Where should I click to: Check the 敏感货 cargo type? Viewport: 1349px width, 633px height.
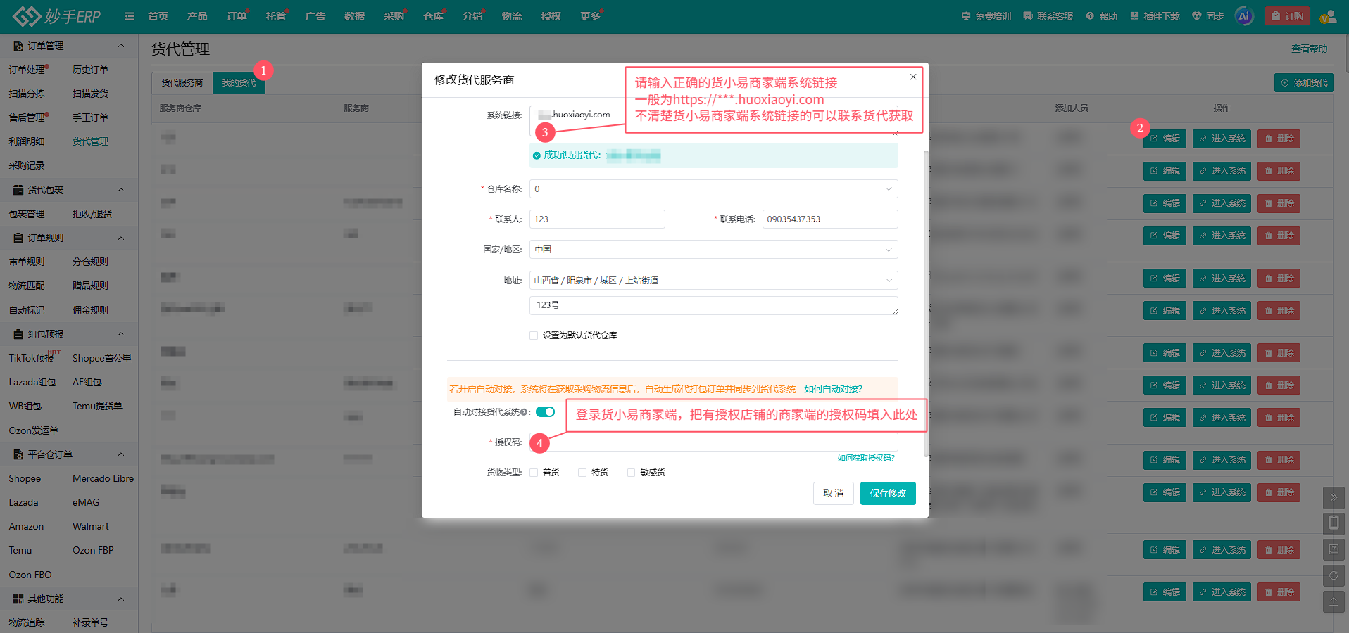pos(631,473)
